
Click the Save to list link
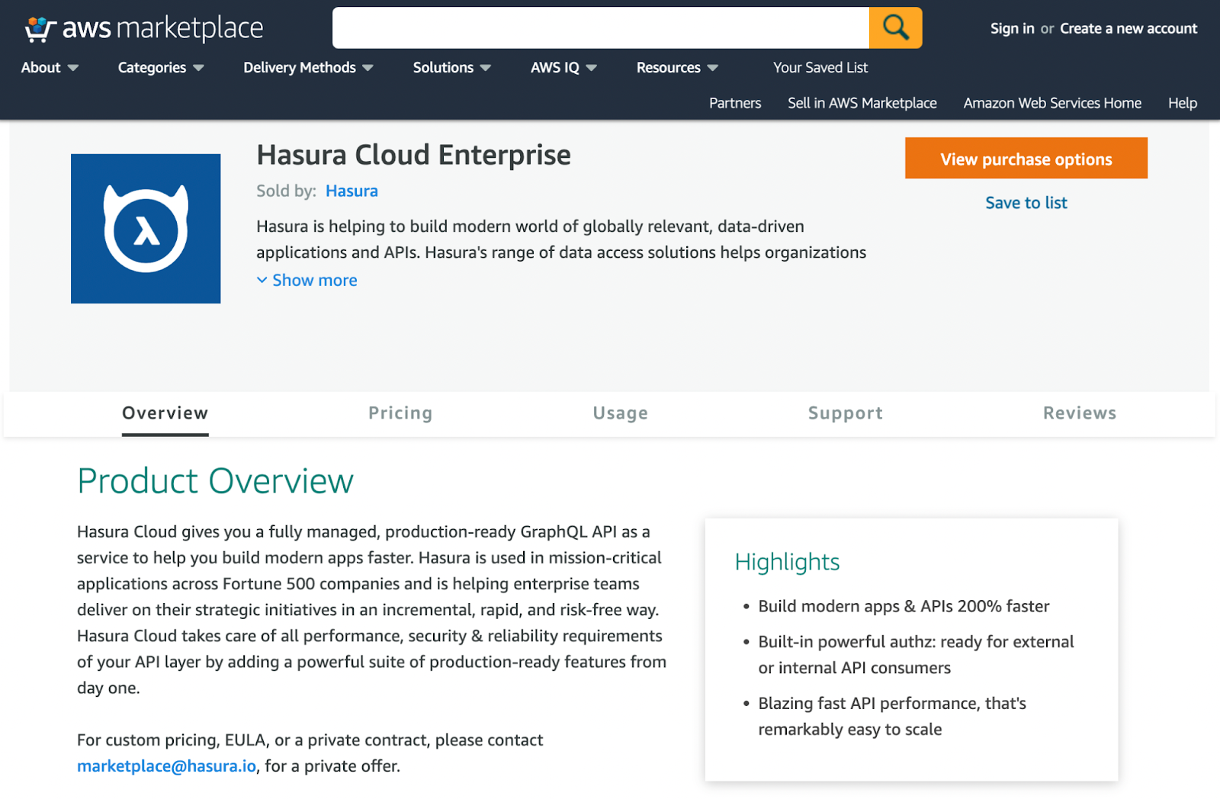pos(1026,203)
